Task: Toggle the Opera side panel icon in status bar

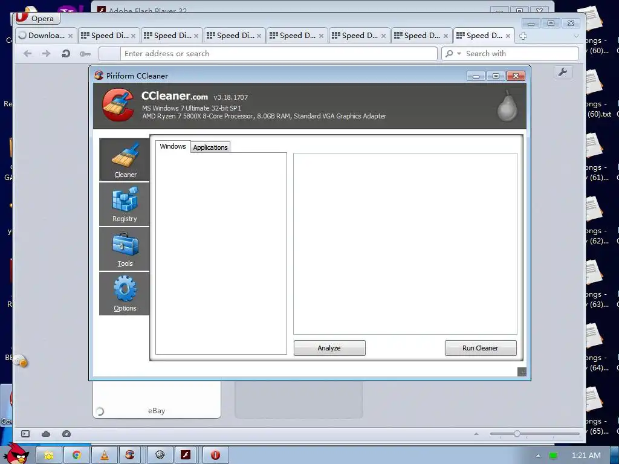Action: [25, 434]
